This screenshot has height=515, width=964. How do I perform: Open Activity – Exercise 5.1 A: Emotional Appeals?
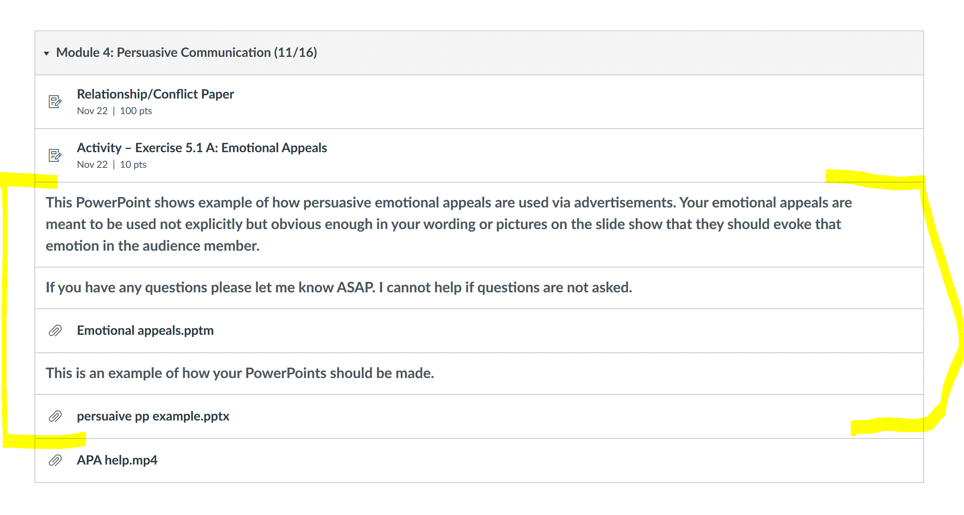(202, 148)
